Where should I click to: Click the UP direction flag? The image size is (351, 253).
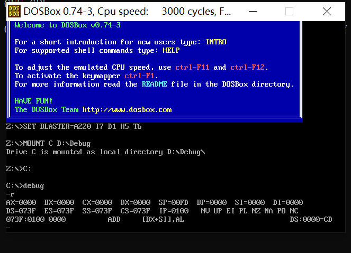pos(218,211)
